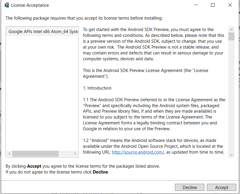The height and width of the screenshot is (194, 240).
Task: Click the package list's left scroll arrow
Action: click(9, 154)
